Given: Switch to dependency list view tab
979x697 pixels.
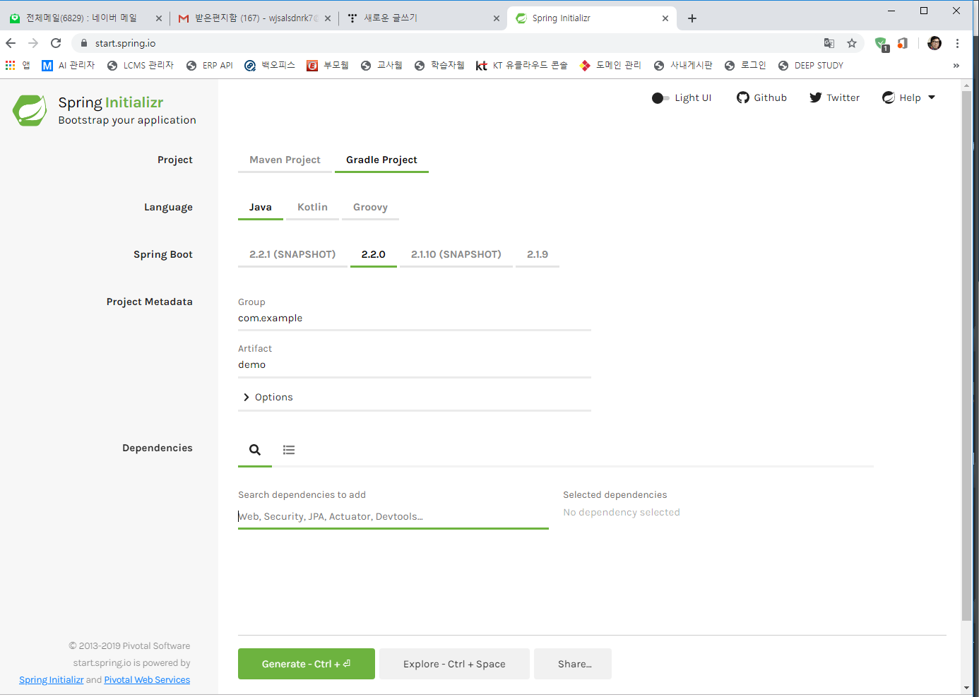Looking at the screenshot, I should (289, 450).
